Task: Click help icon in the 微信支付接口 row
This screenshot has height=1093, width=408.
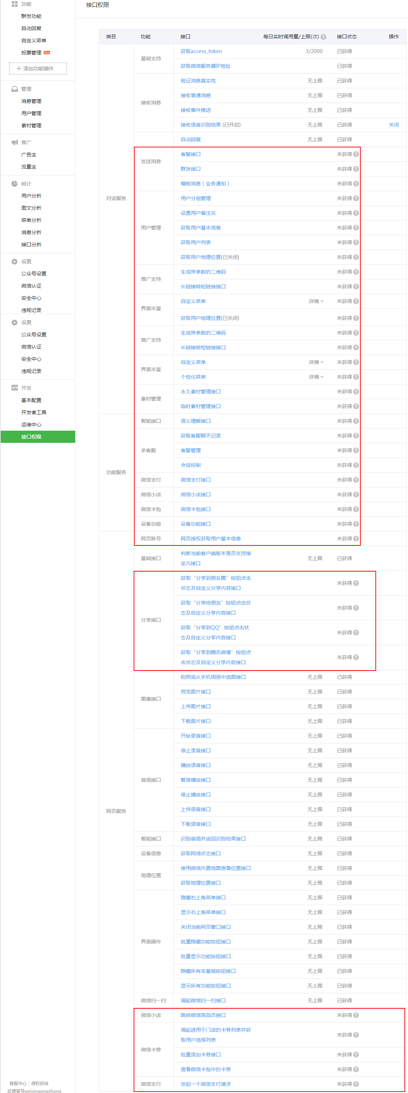Action: tap(356, 480)
